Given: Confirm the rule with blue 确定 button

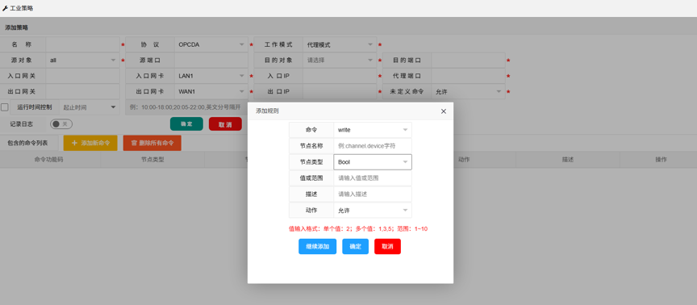Looking at the screenshot, I should [355, 246].
